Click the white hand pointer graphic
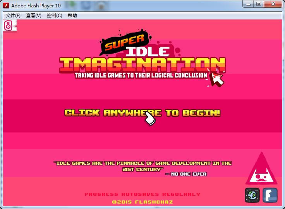Viewport: 285px width, 209px height. coord(152,118)
